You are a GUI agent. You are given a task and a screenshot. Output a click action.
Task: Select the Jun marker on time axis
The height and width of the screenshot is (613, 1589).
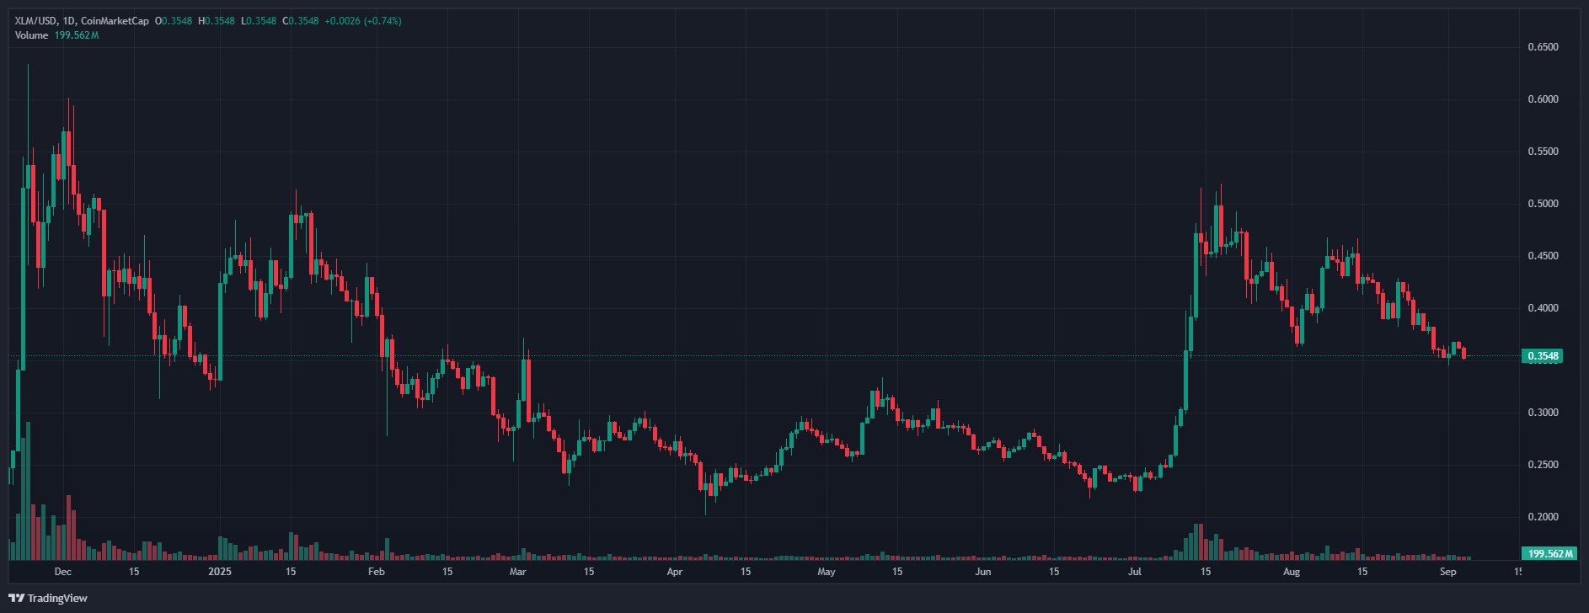[x=982, y=572]
